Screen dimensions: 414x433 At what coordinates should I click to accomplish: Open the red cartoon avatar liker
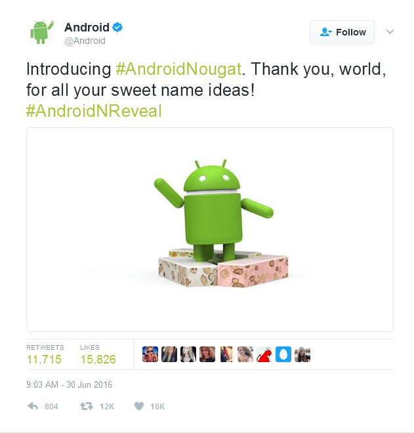pos(264,354)
